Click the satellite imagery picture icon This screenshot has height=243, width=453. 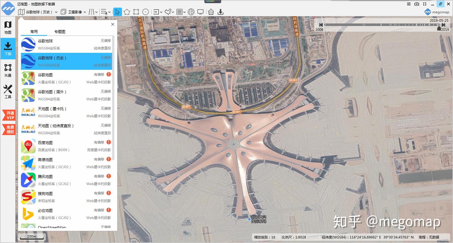(x=63, y=12)
